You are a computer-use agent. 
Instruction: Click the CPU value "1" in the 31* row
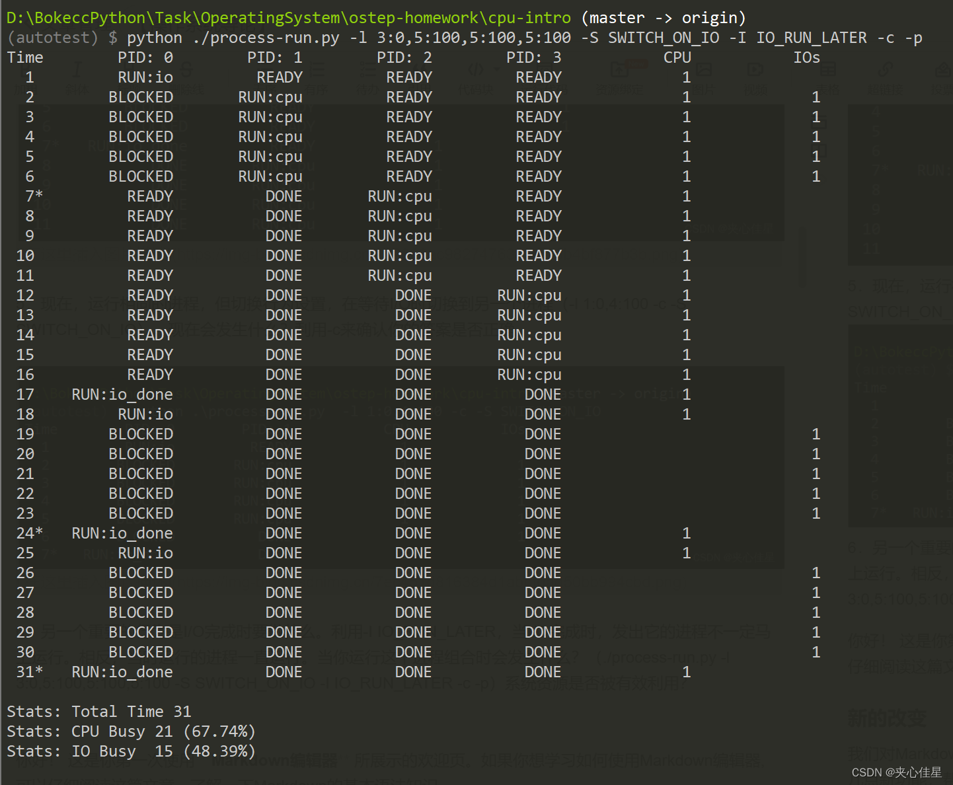(687, 672)
